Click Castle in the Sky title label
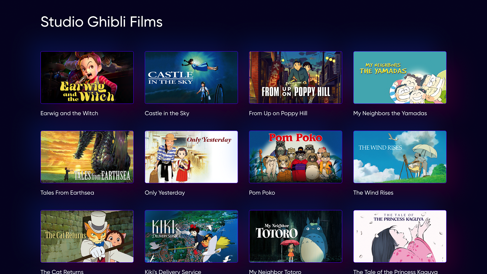The image size is (487, 274). click(x=167, y=113)
